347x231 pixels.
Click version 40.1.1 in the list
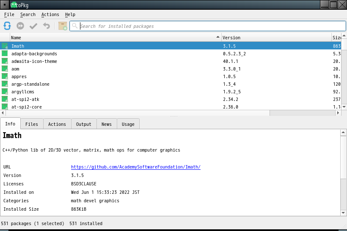pyautogui.click(x=230, y=61)
